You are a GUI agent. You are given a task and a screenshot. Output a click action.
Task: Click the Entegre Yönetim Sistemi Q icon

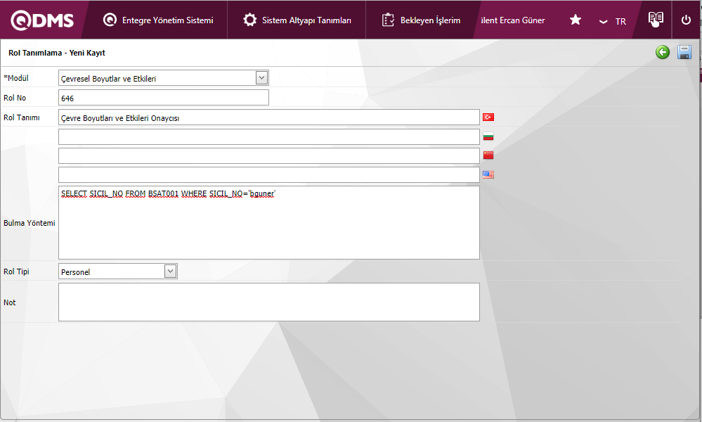(x=110, y=20)
